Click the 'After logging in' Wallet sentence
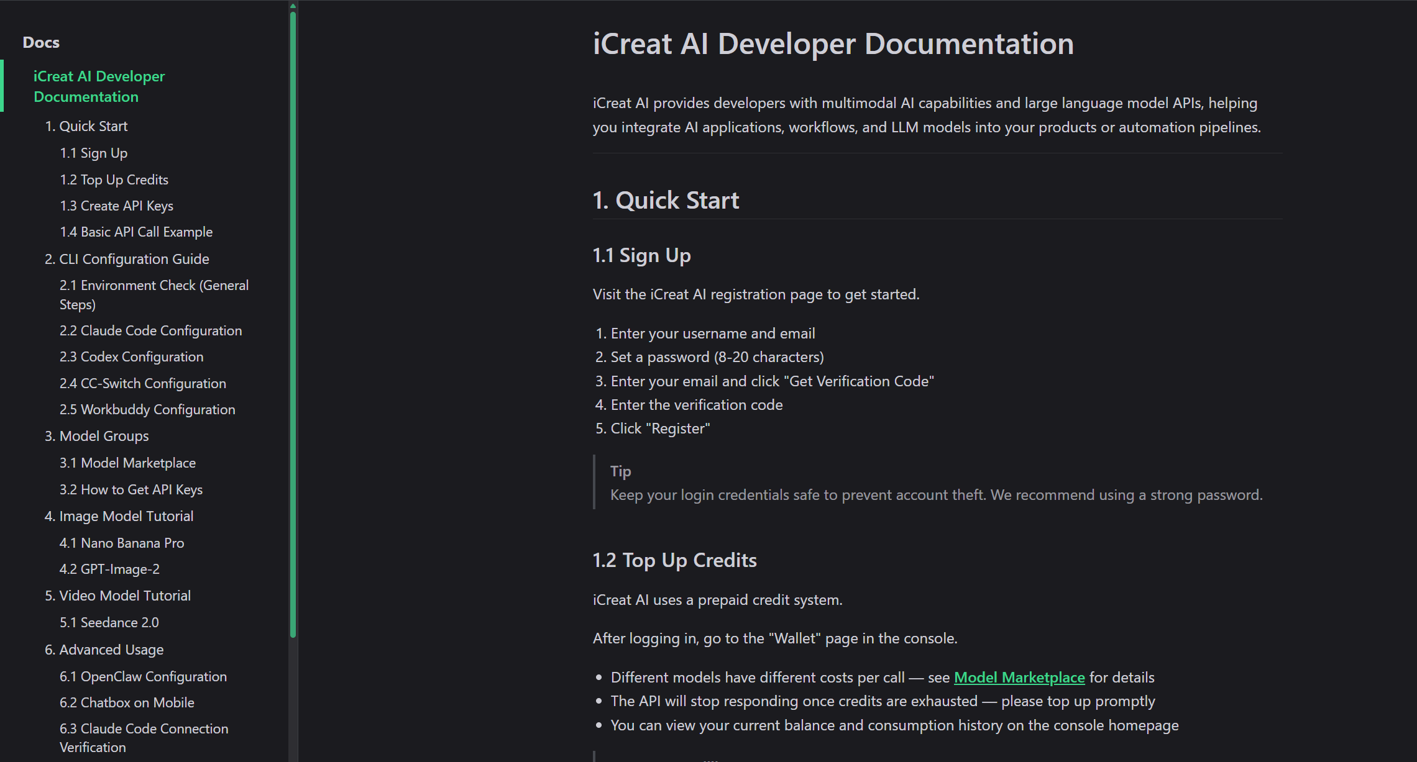Image resolution: width=1417 pixels, height=762 pixels. 775,638
